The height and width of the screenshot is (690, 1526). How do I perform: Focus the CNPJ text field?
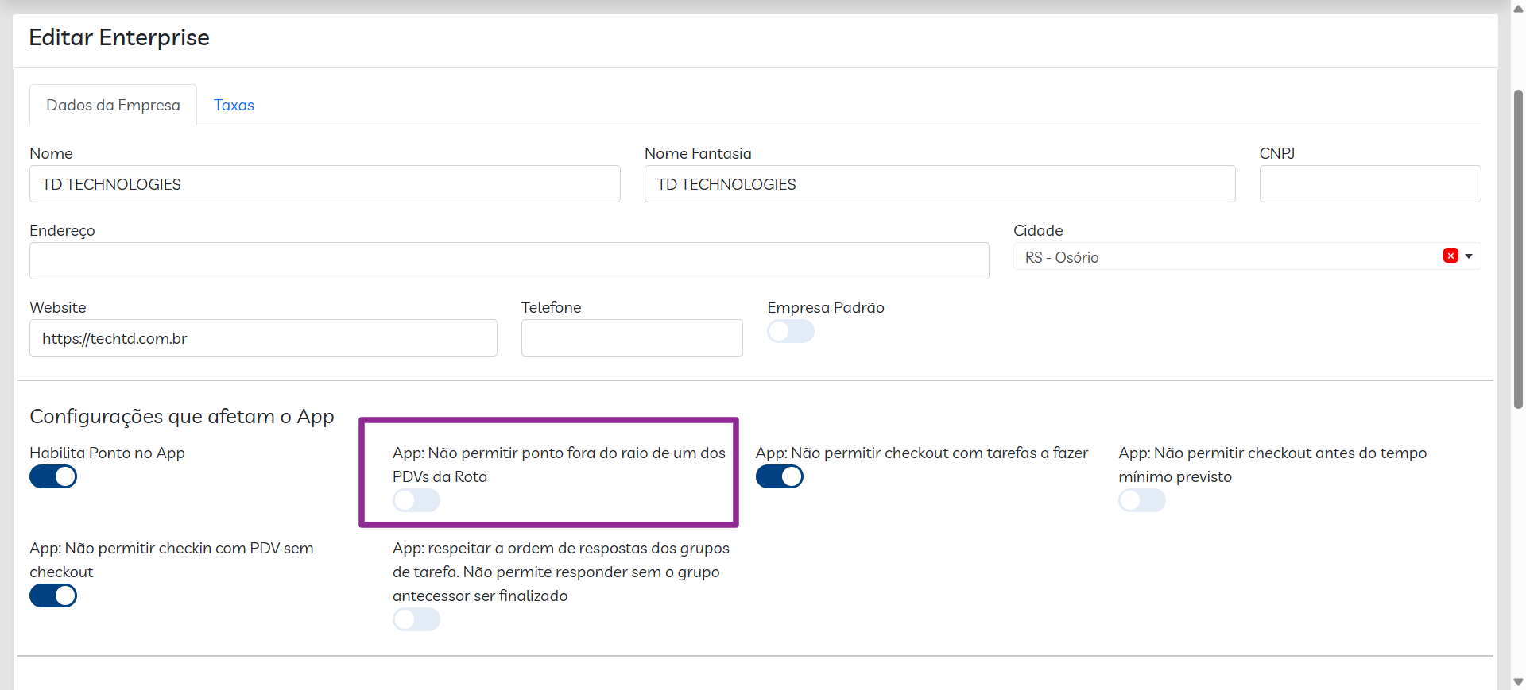(x=1369, y=184)
